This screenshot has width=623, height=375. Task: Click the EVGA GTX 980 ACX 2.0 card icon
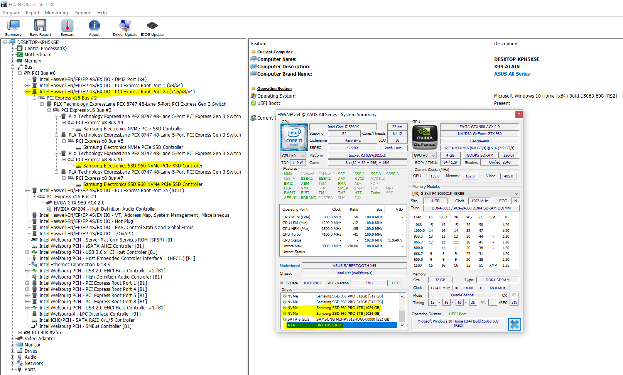[49, 203]
